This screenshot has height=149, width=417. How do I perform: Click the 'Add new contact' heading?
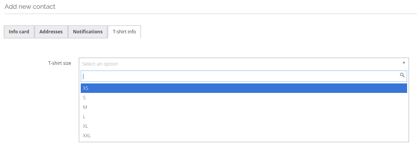[30, 6]
